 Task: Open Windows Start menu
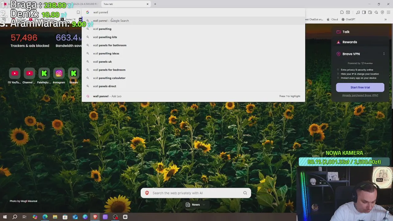[x=5, y=217]
